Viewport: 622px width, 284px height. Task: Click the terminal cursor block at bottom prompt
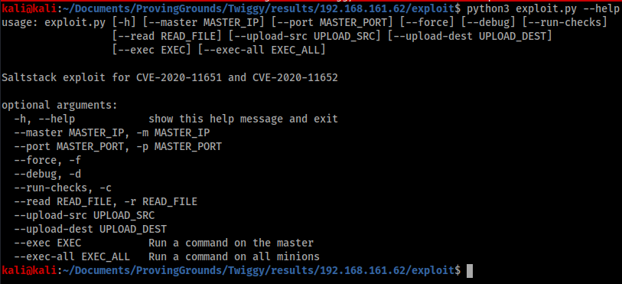pos(470,270)
